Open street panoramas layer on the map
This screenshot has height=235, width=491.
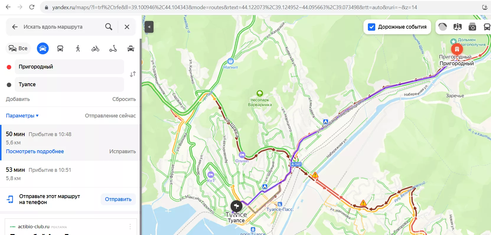coord(457,27)
